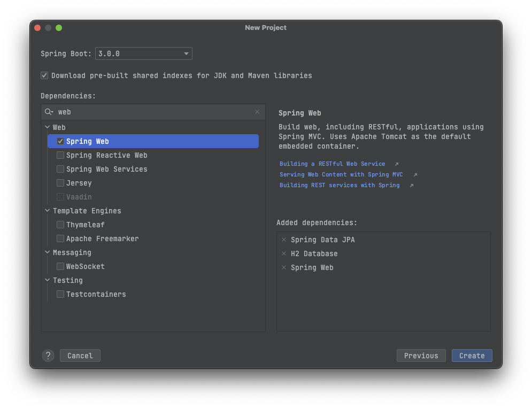This screenshot has height=408, width=532.
Task: Close the New Project dialog with red button
Action: pyautogui.click(x=37, y=28)
